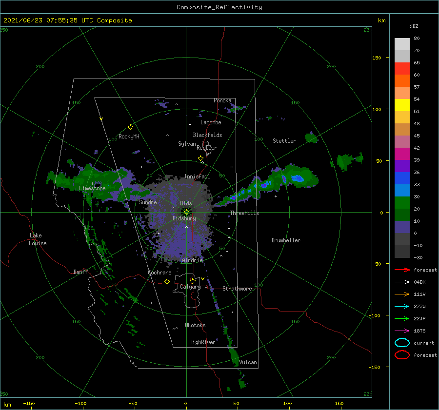Click the 18TS legend label

pyautogui.click(x=419, y=331)
